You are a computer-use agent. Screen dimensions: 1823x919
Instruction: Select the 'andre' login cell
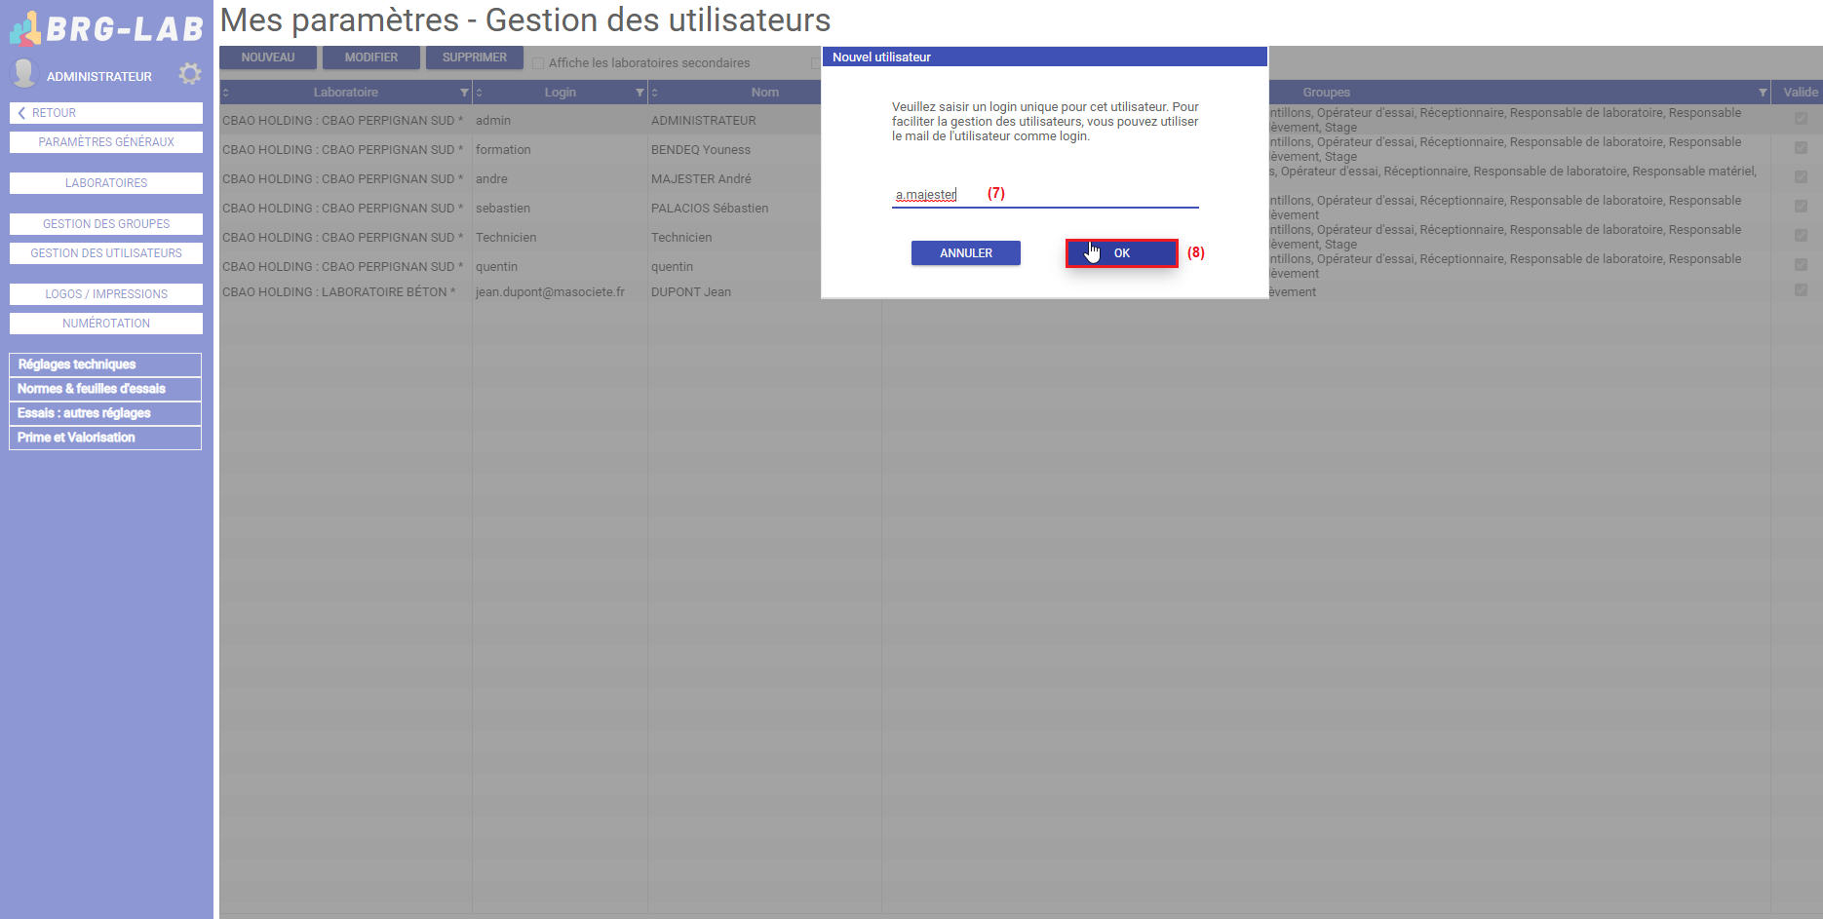tap(560, 178)
